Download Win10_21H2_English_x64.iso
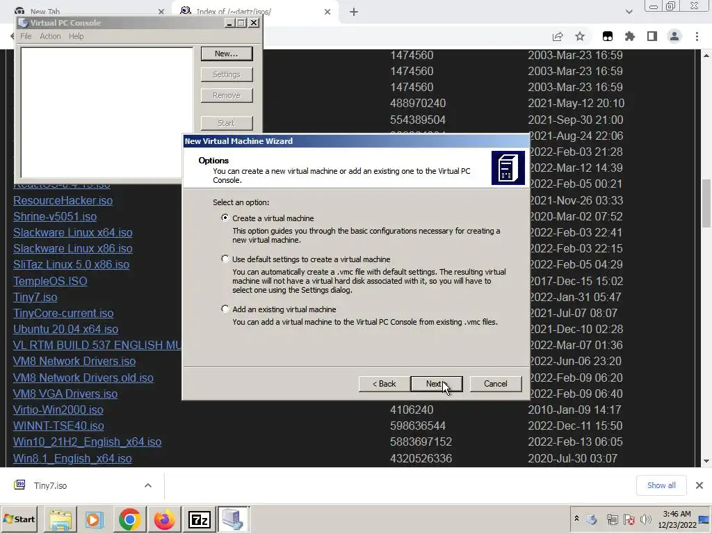 (87, 442)
